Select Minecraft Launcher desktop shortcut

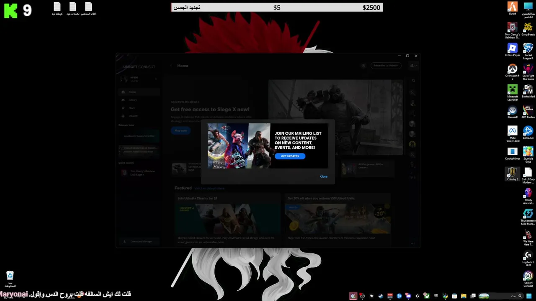point(513,92)
